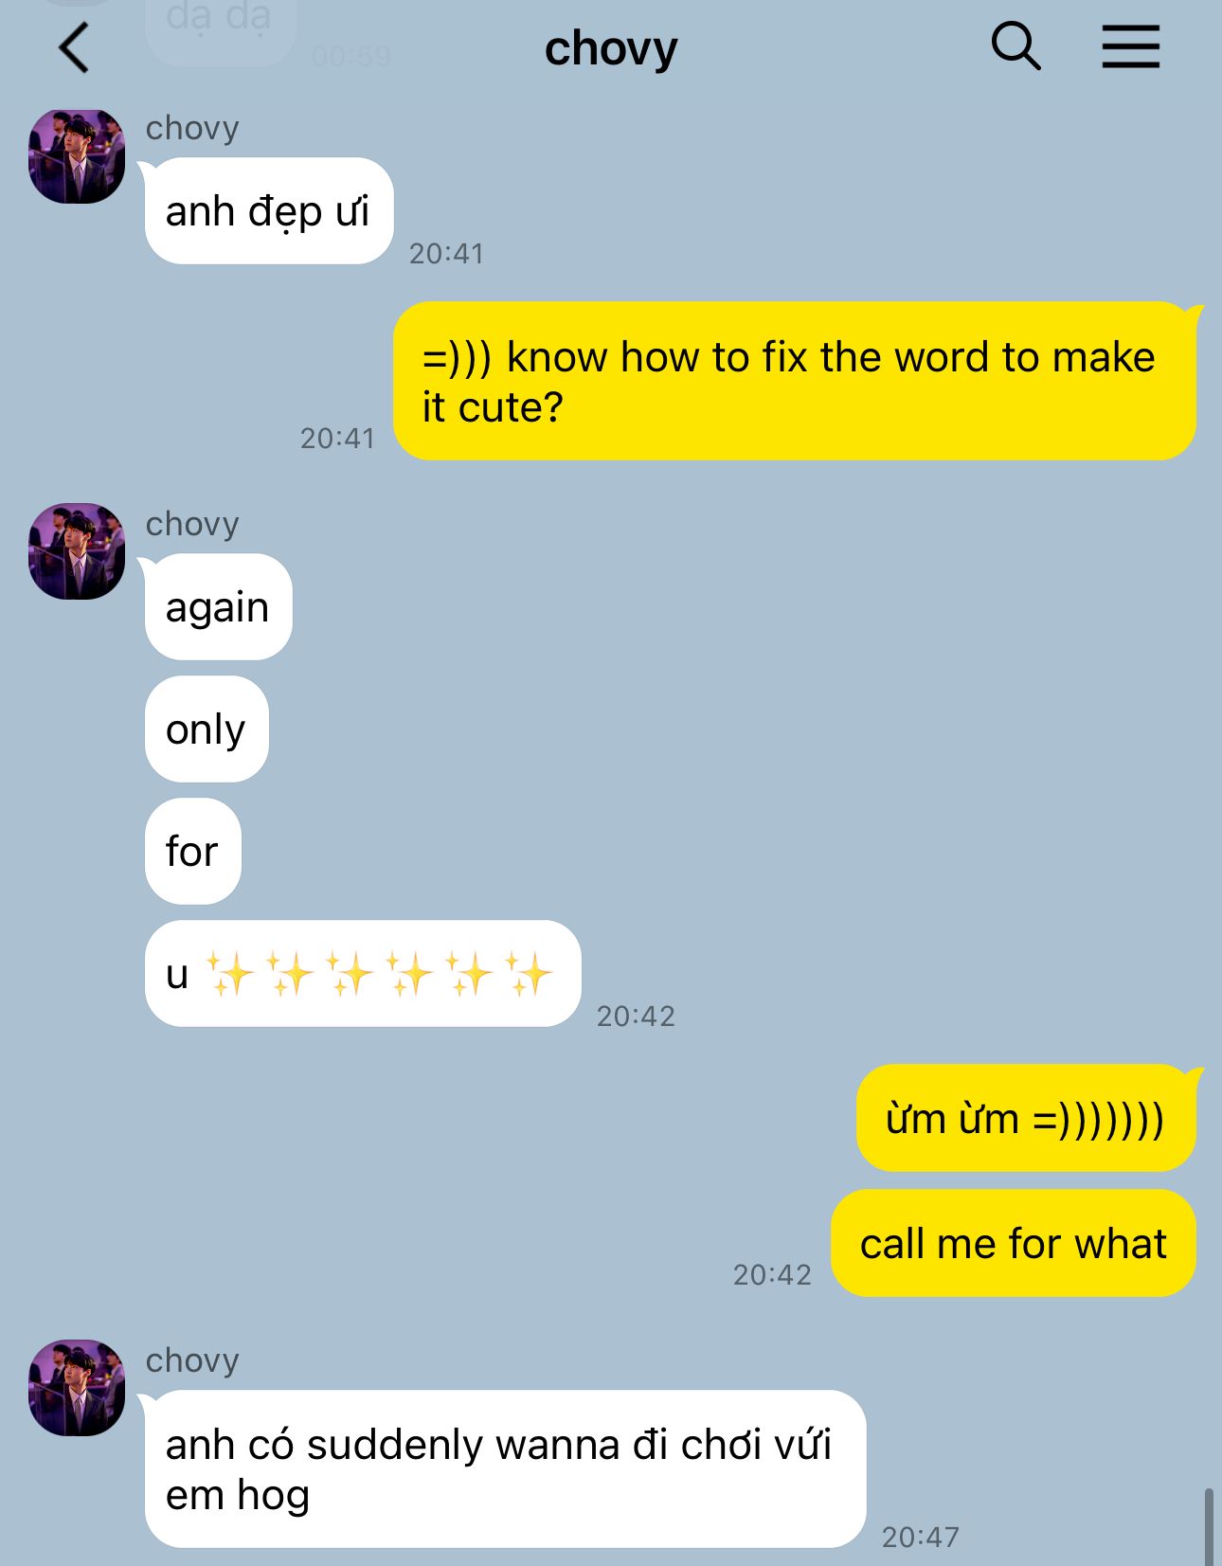
Task: Select the "know how to fix the word" bubble
Action: point(795,381)
